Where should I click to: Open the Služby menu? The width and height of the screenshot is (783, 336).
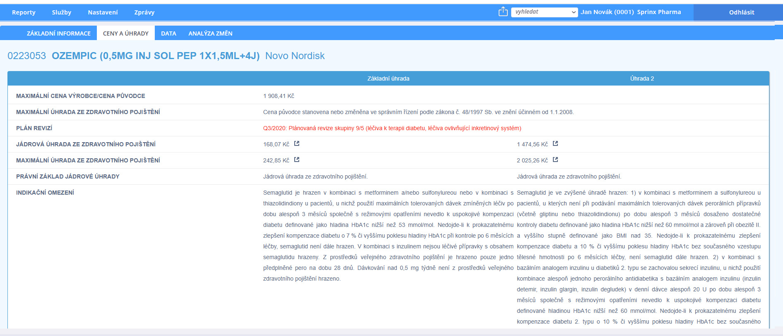62,12
